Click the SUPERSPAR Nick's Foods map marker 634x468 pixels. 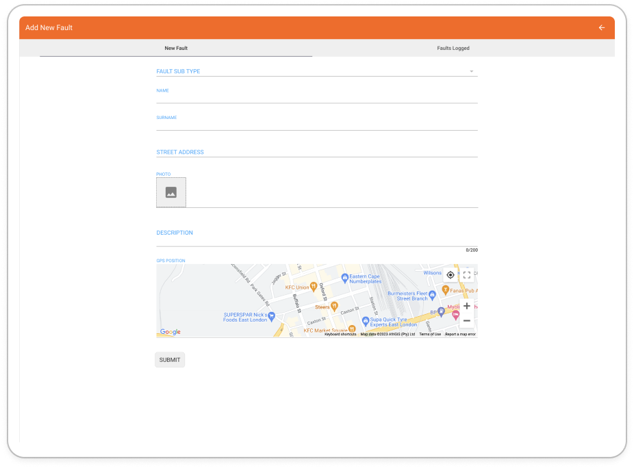coord(272,316)
